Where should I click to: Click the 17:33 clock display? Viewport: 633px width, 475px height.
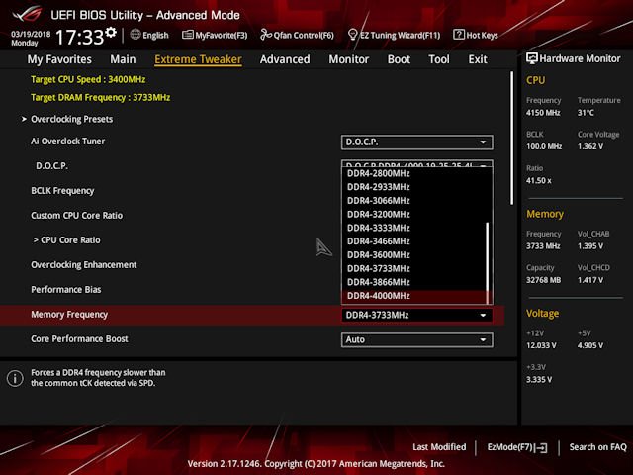point(79,38)
